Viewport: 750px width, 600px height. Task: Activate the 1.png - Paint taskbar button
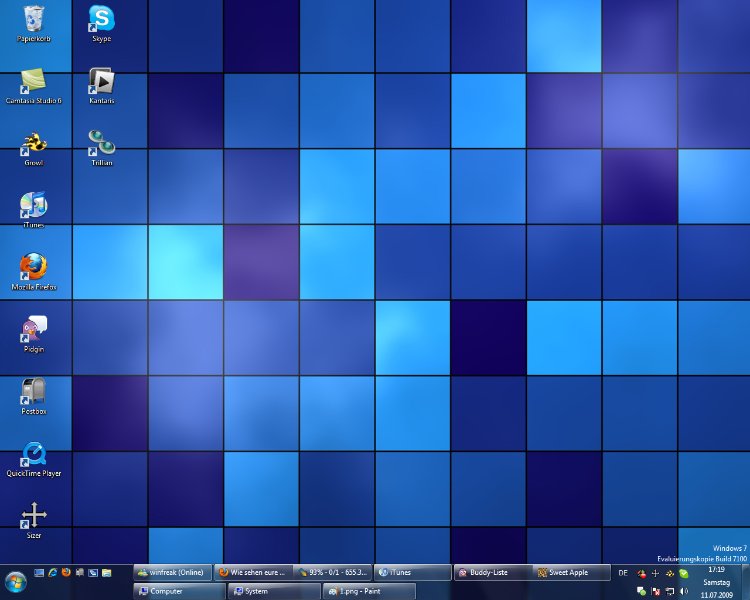pos(369,591)
